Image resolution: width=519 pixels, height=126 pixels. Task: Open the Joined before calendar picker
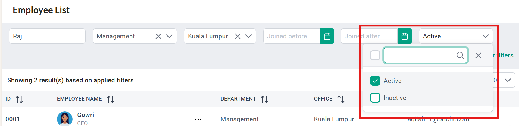(327, 36)
